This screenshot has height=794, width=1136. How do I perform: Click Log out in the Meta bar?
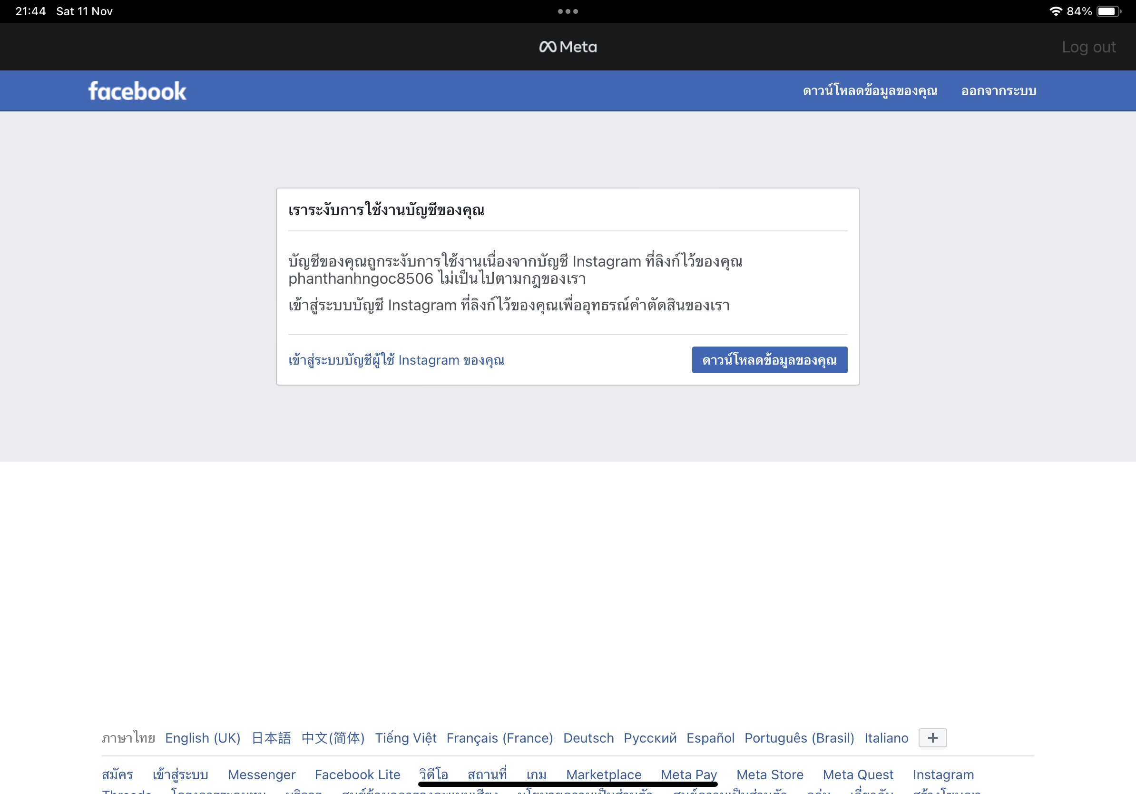pos(1088,47)
